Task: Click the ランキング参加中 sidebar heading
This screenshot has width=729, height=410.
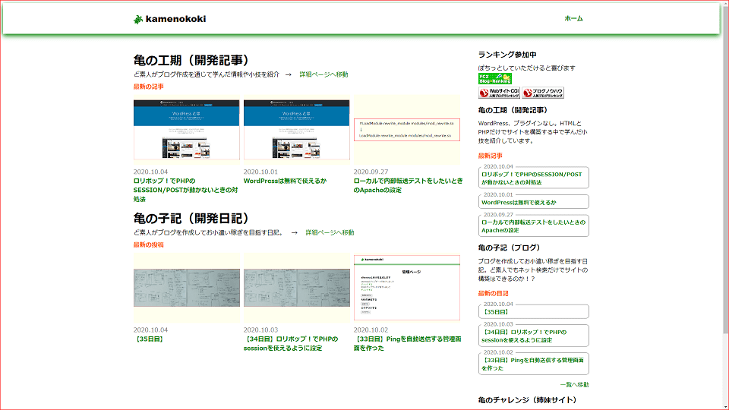Action: (x=507, y=55)
